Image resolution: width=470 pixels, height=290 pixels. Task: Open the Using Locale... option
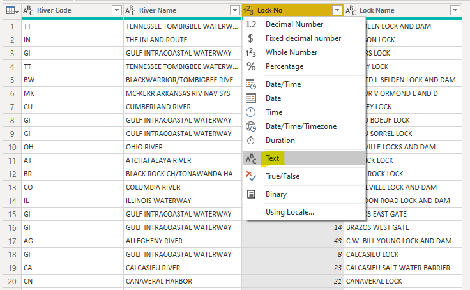tap(290, 212)
